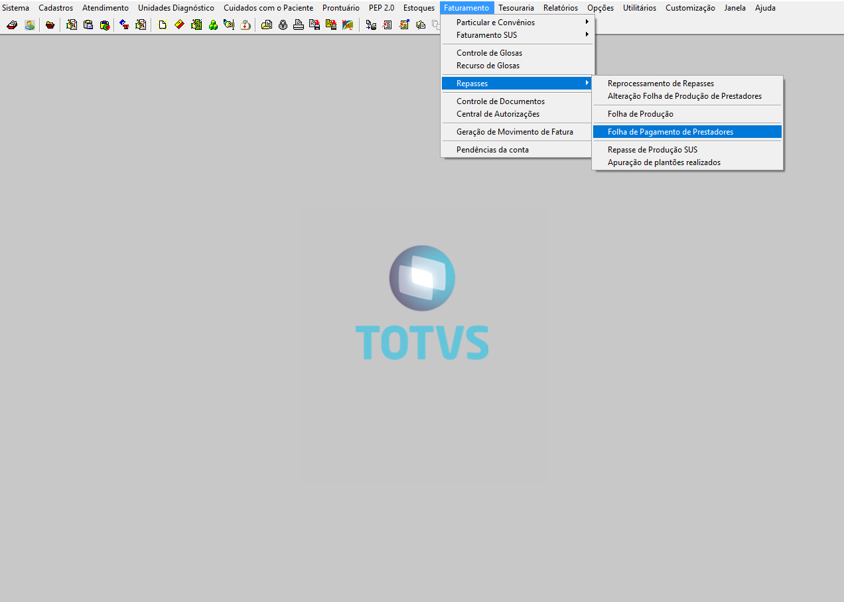Click the user profile toolbar icon
844x602 pixels.
[30, 25]
